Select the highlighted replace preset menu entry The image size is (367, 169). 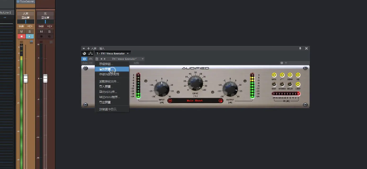112,69
